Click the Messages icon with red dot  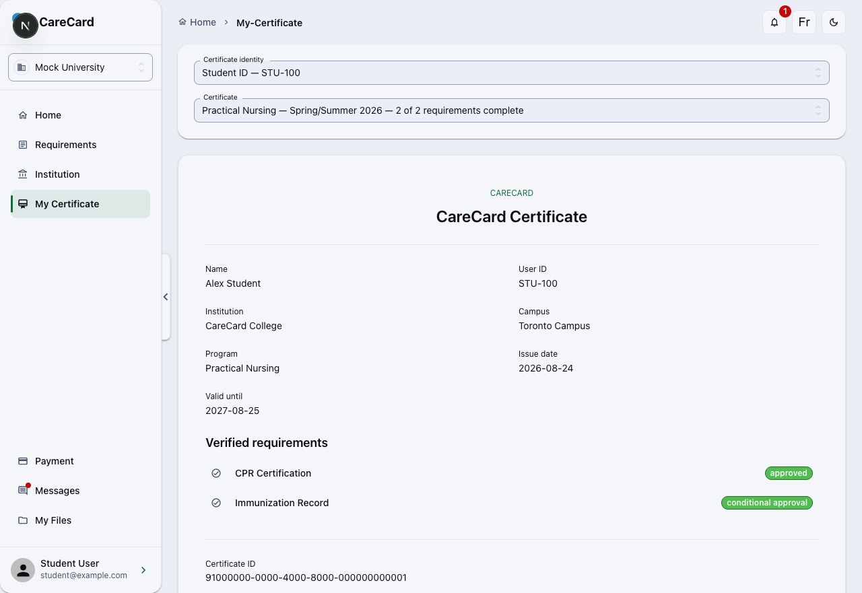coord(23,491)
